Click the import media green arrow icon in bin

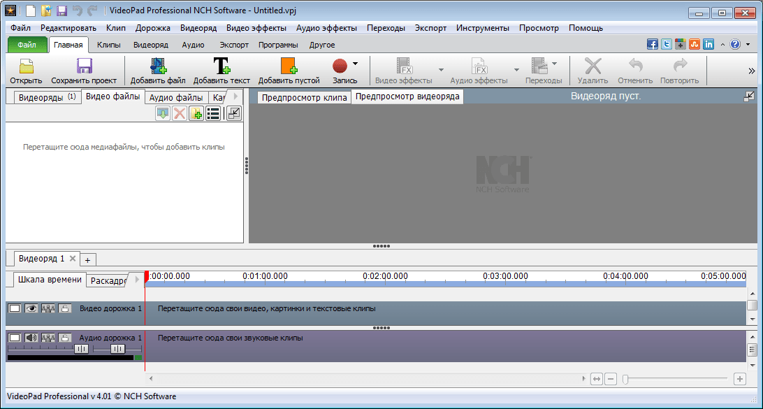coord(163,113)
